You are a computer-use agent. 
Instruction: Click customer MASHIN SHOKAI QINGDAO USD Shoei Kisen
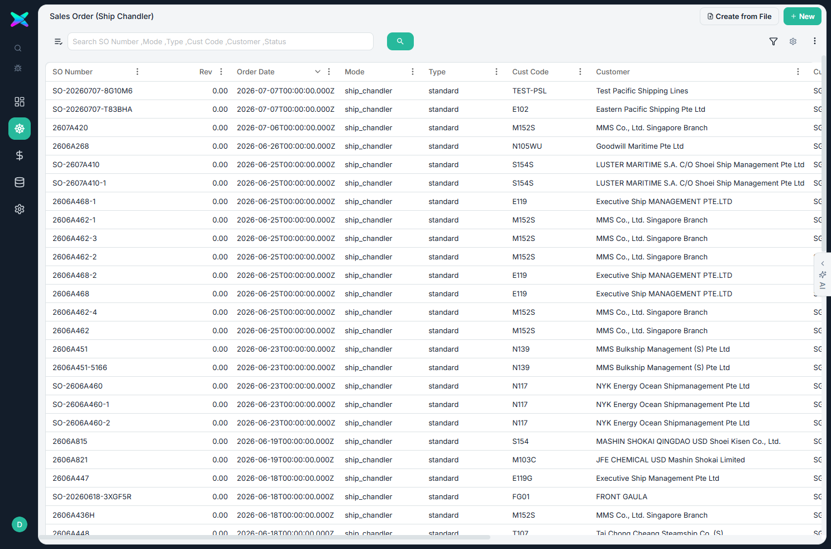[688, 441]
